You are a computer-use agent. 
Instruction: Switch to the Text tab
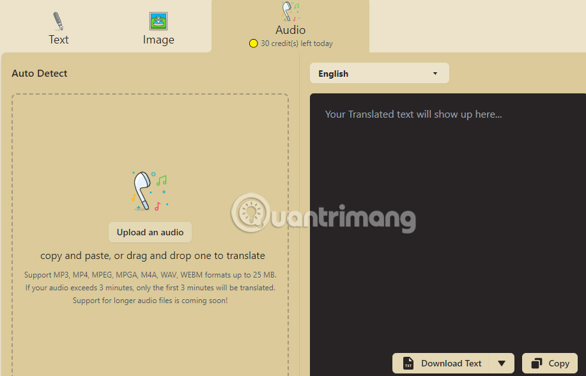click(59, 28)
